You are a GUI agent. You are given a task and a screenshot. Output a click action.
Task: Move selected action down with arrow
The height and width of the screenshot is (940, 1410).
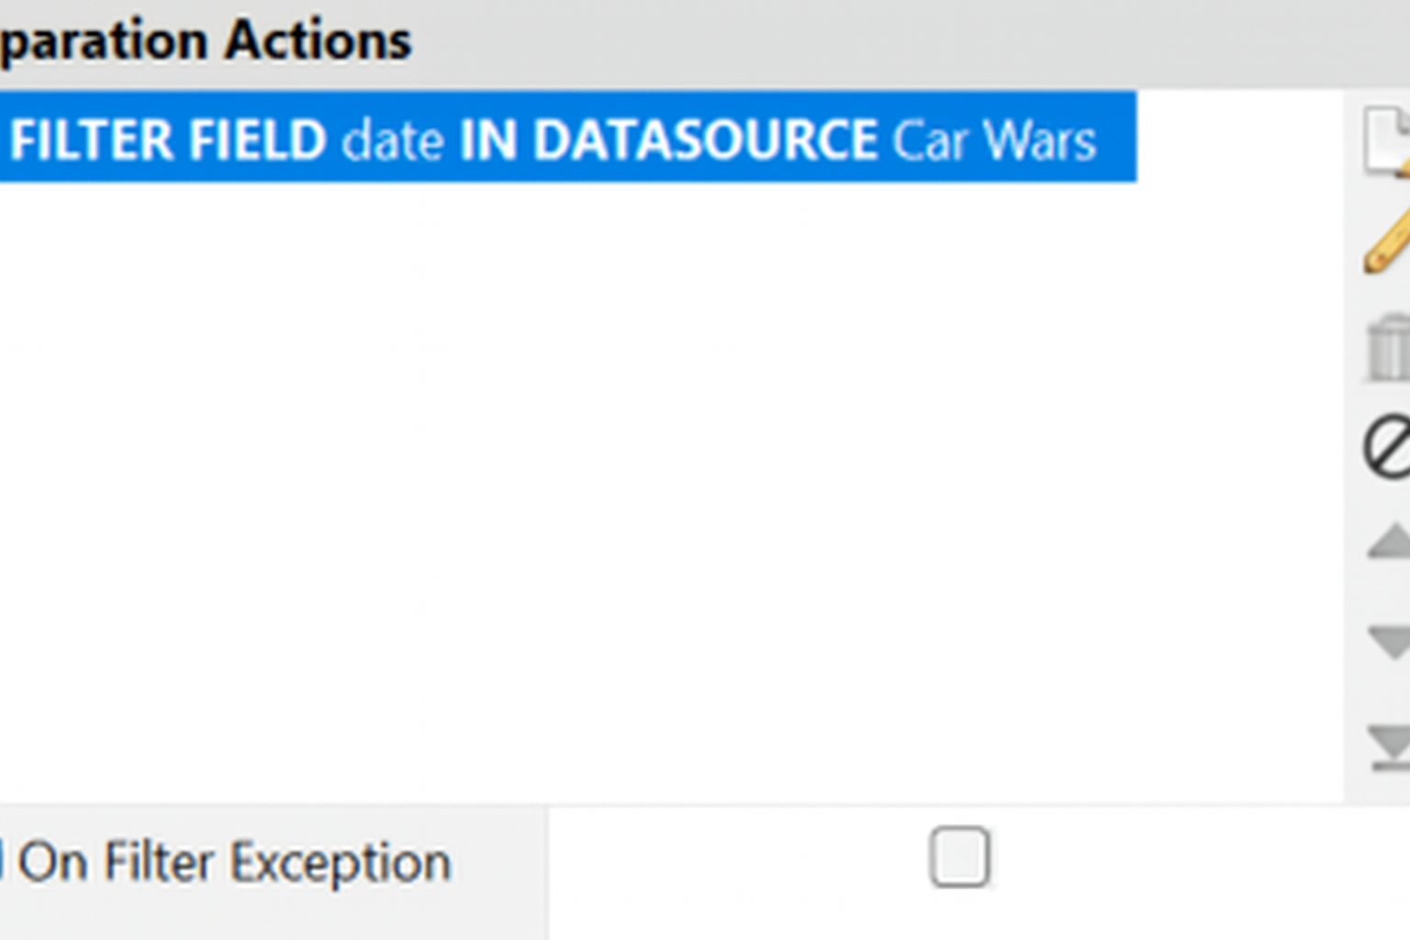click(x=1390, y=640)
